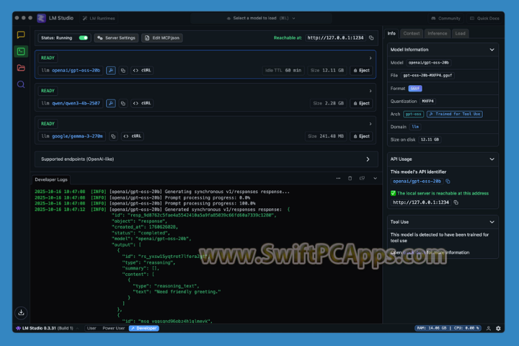Open the My Models folder icon

21,68
